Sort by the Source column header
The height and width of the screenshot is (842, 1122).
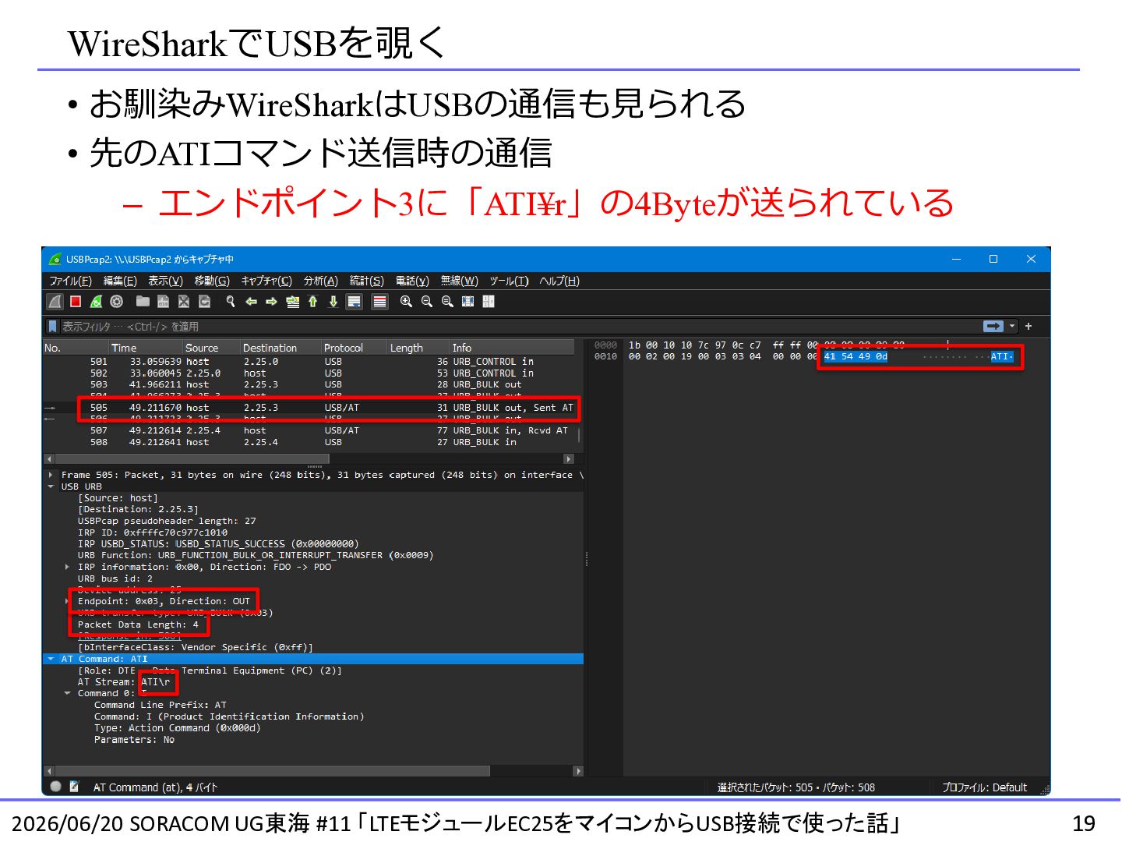(211, 348)
